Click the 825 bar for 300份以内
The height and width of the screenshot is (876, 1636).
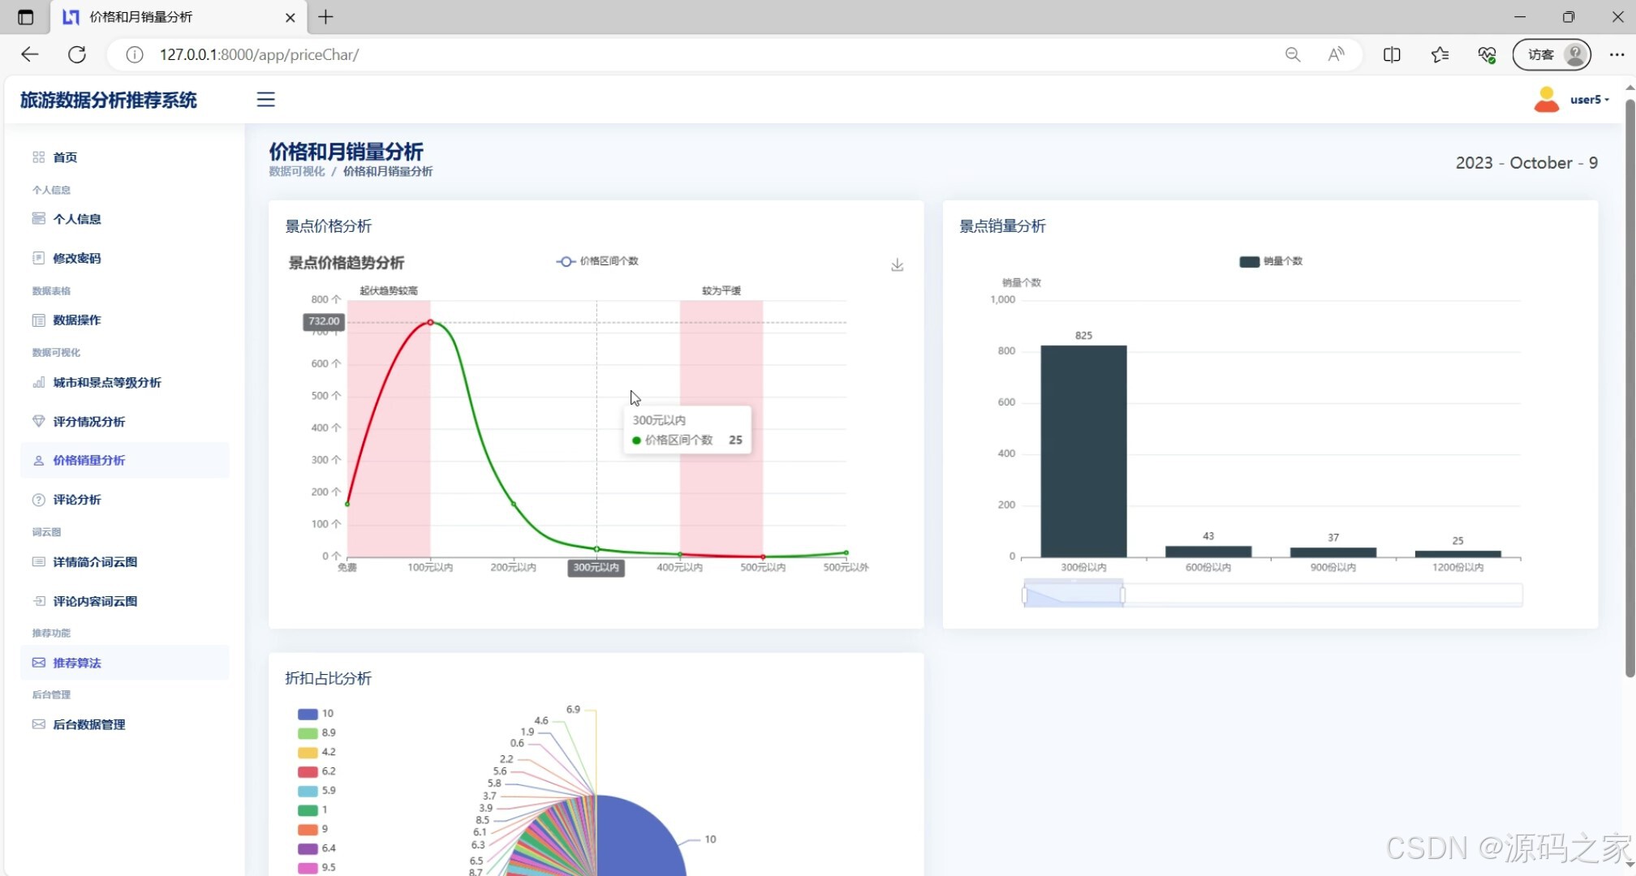click(1083, 451)
